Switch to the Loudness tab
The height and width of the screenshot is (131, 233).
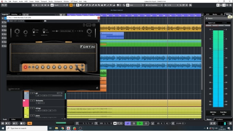tap(220, 119)
